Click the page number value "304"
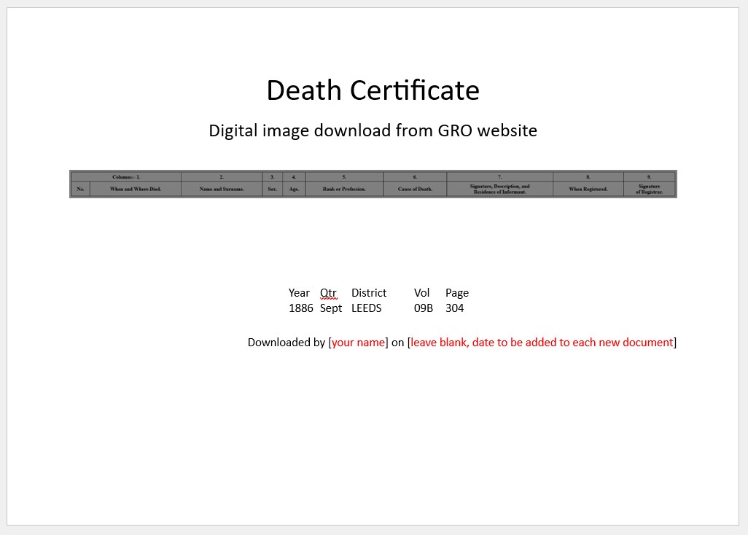Screen dimensions: 748x535 [x=454, y=308]
